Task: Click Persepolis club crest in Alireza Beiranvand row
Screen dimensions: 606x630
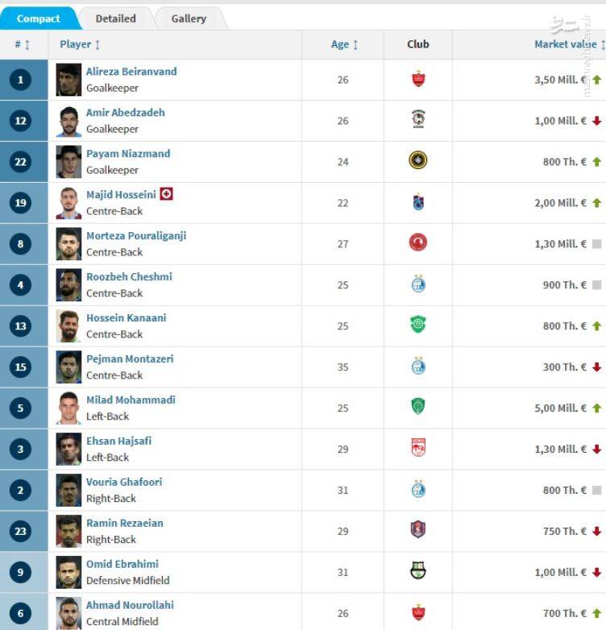Action: pyautogui.click(x=418, y=79)
